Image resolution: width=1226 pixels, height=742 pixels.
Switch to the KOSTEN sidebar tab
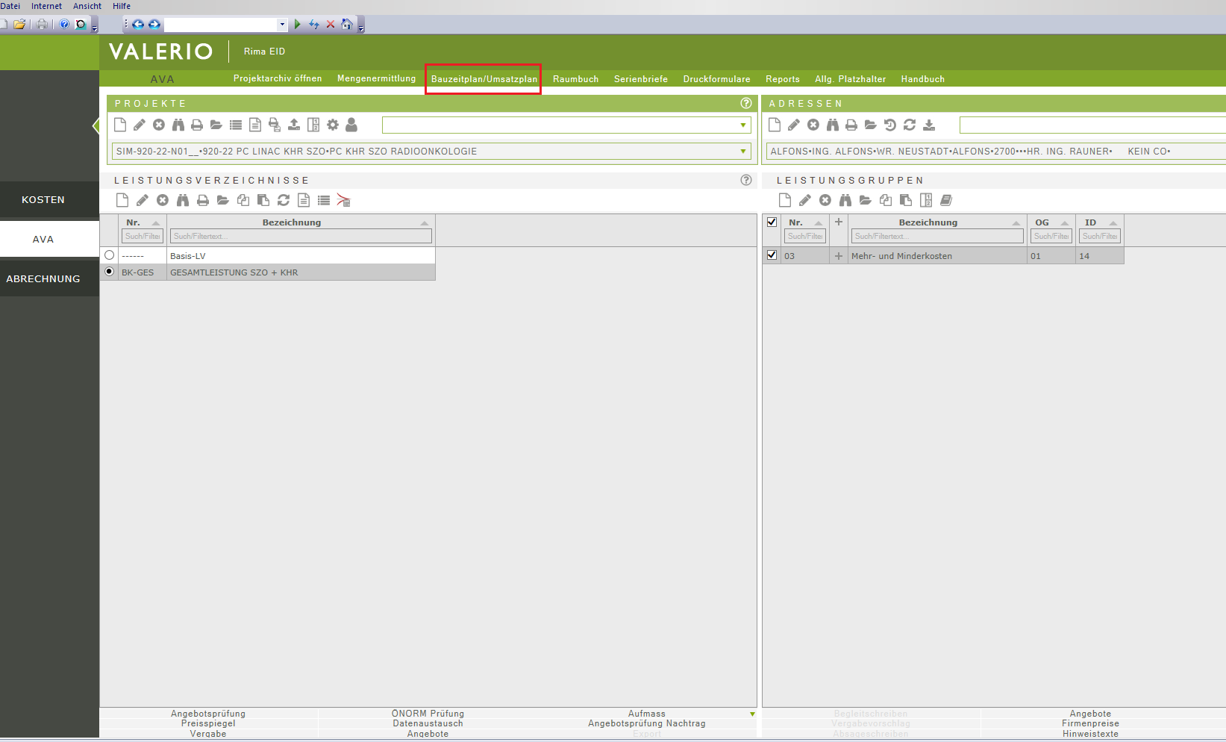click(43, 200)
